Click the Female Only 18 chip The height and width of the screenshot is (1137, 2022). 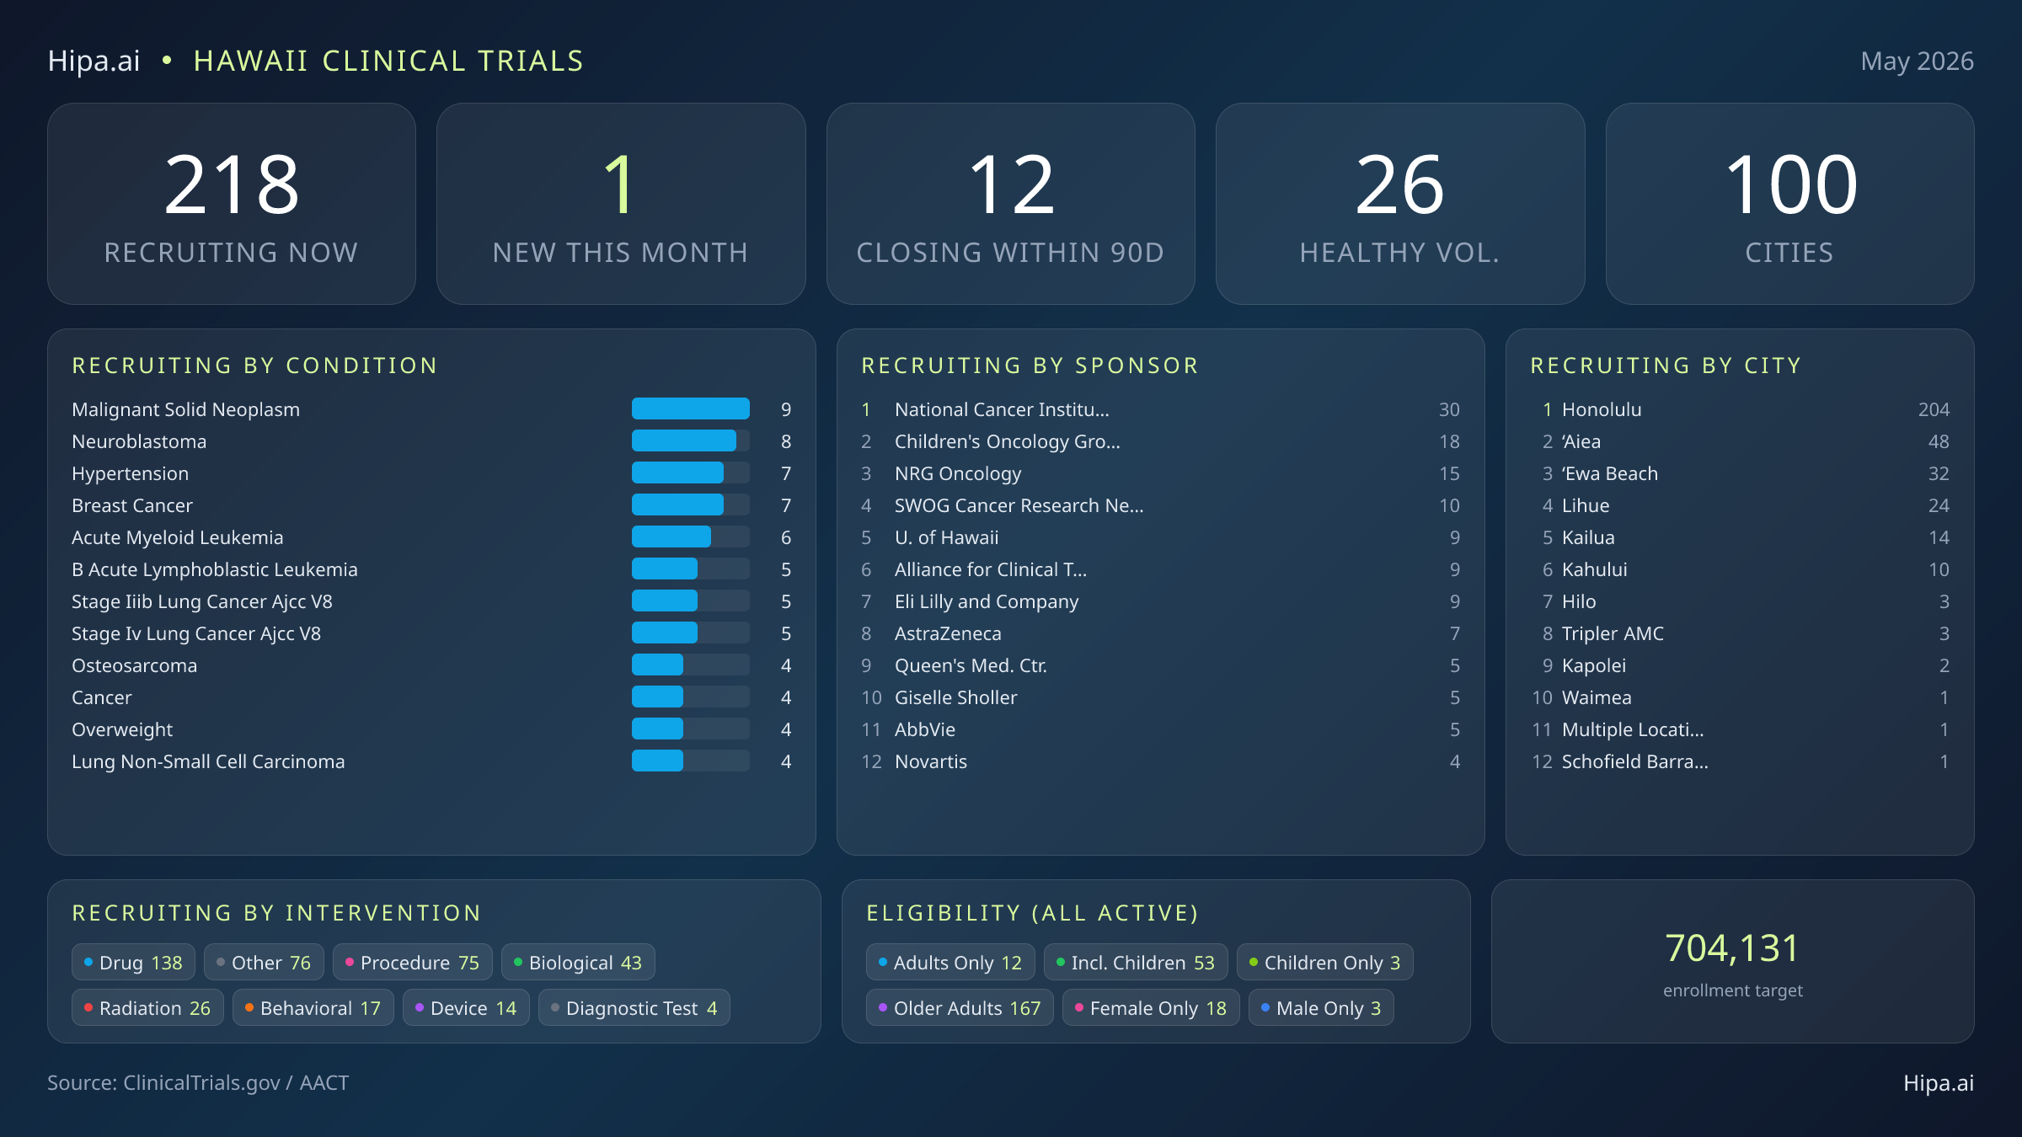[1151, 1008]
